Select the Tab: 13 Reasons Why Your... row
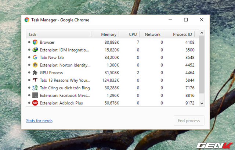This screenshot has height=150, width=235. (x=113, y=80)
